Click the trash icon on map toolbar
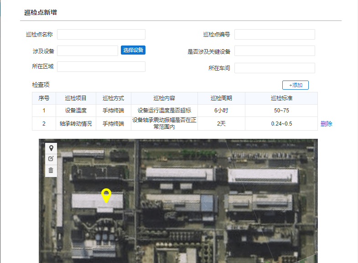The height and width of the screenshot is (263, 358). click(x=51, y=170)
